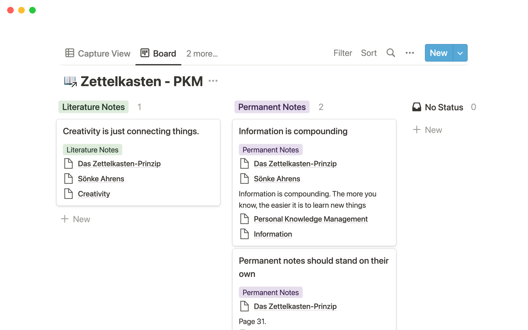528x330 pixels.
Task: Open the toolbar three-dots options menu
Action: tap(409, 53)
